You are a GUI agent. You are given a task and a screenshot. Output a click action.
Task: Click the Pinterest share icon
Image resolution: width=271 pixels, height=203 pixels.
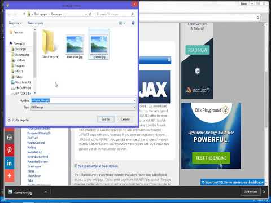(x=10, y=150)
